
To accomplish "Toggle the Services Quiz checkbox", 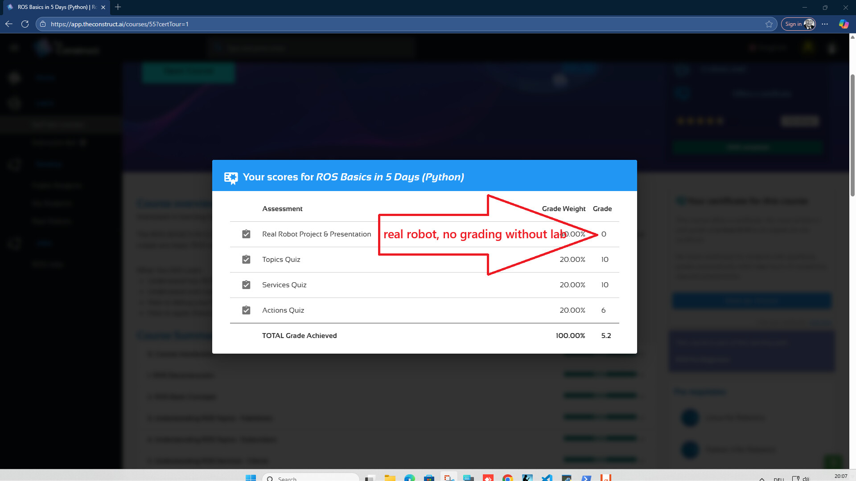I will point(246,285).
